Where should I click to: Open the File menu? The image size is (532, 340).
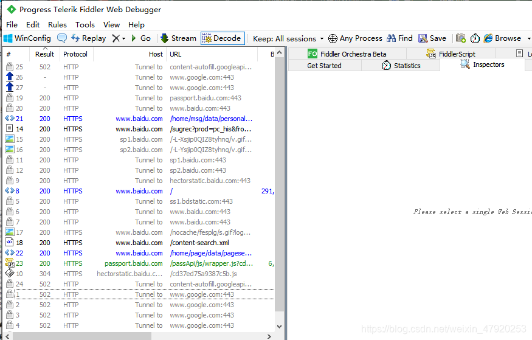pos(12,25)
